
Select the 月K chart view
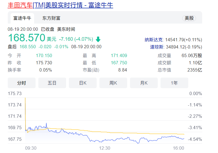click(x=144, y=83)
